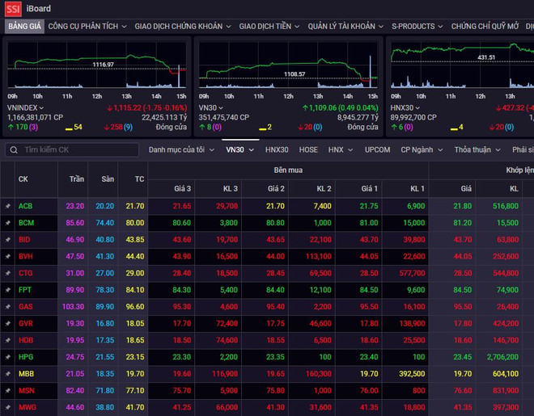Click the MSN stock ticker link

click(x=26, y=390)
